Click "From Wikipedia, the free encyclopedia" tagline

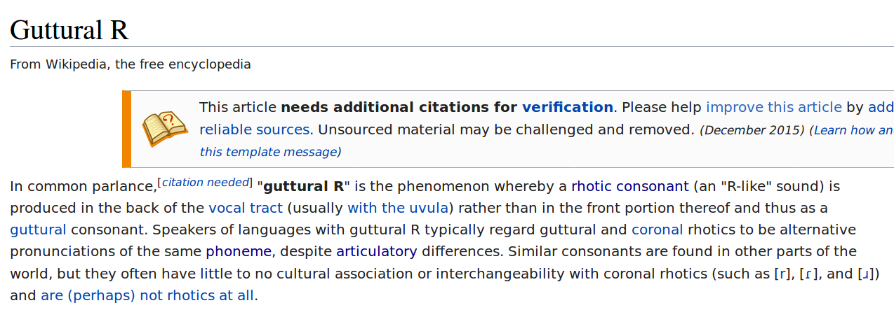pyautogui.click(x=130, y=64)
